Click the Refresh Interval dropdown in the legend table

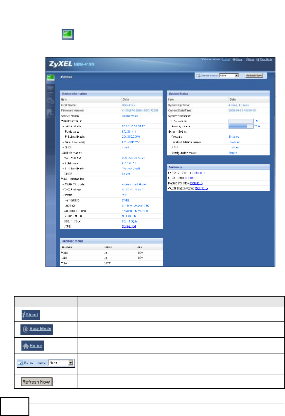point(61,363)
